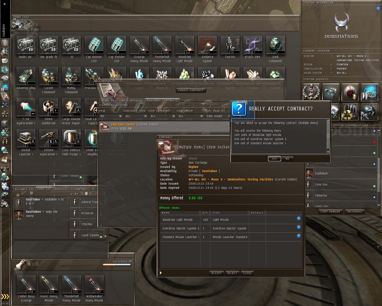Show info for Bloodclaw Light Missile row
The width and height of the screenshot is (382, 306).
[x=298, y=218]
